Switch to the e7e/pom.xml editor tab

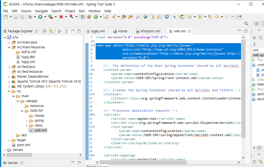(148, 31)
